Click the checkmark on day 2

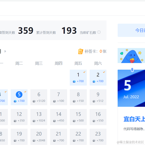pyautogui.click(x=104, y=72)
